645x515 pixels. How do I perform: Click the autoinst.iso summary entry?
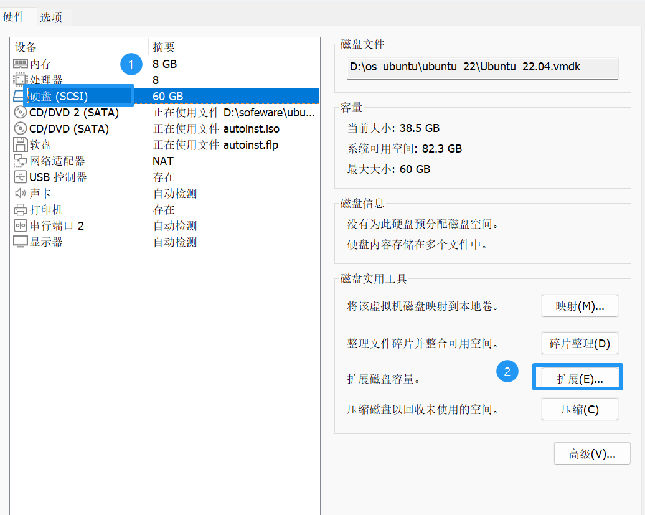pos(217,129)
